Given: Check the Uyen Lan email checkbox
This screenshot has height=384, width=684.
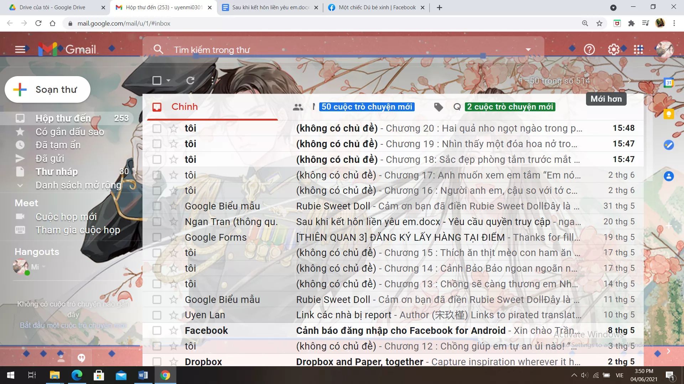Looking at the screenshot, I should (x=157, y=315).
